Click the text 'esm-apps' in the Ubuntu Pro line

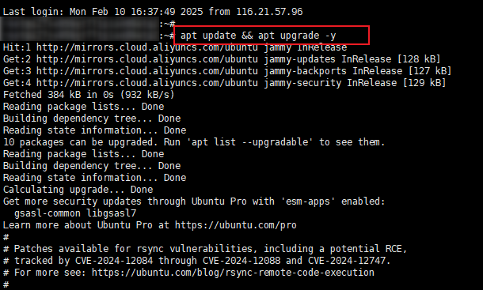[x=308, y=201]
